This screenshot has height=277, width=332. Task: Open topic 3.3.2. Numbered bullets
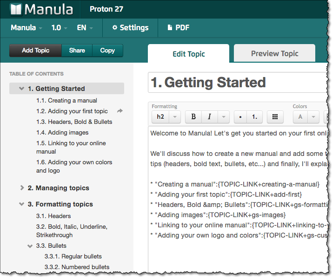pyautogui.click(x=77, y=267)
